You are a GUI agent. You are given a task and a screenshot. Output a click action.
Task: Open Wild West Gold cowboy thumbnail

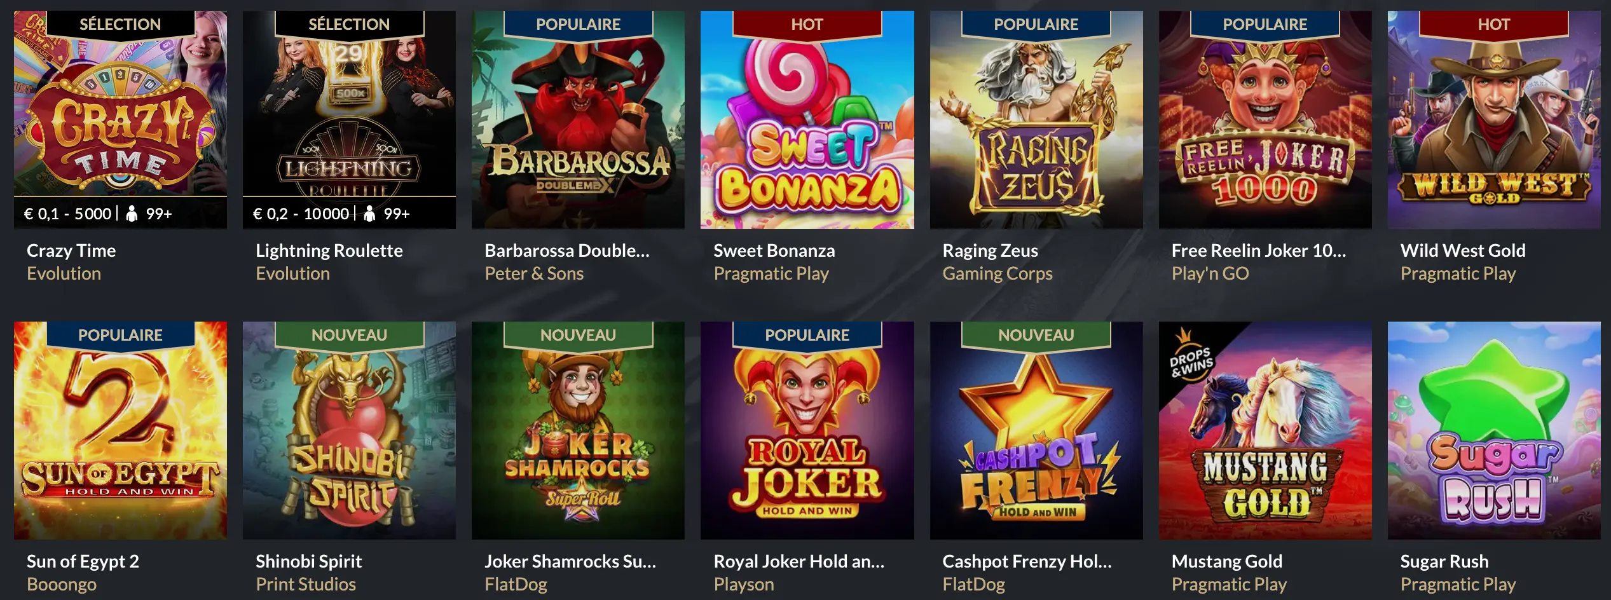click(x=1493, y=121)
